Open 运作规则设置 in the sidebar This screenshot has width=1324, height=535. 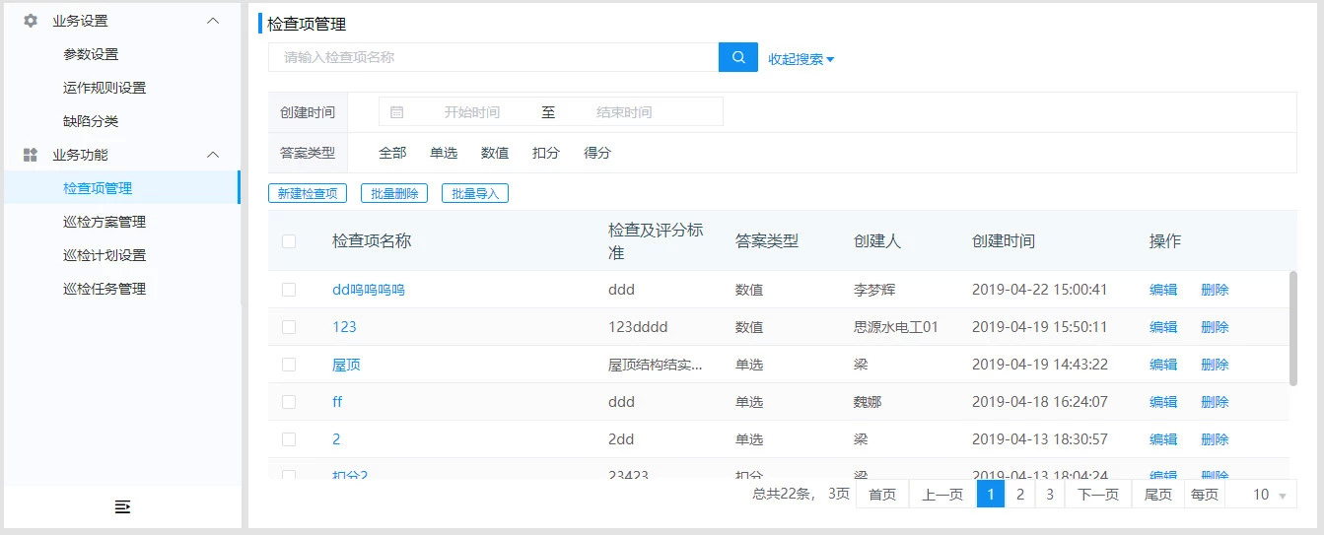point(105,88)
